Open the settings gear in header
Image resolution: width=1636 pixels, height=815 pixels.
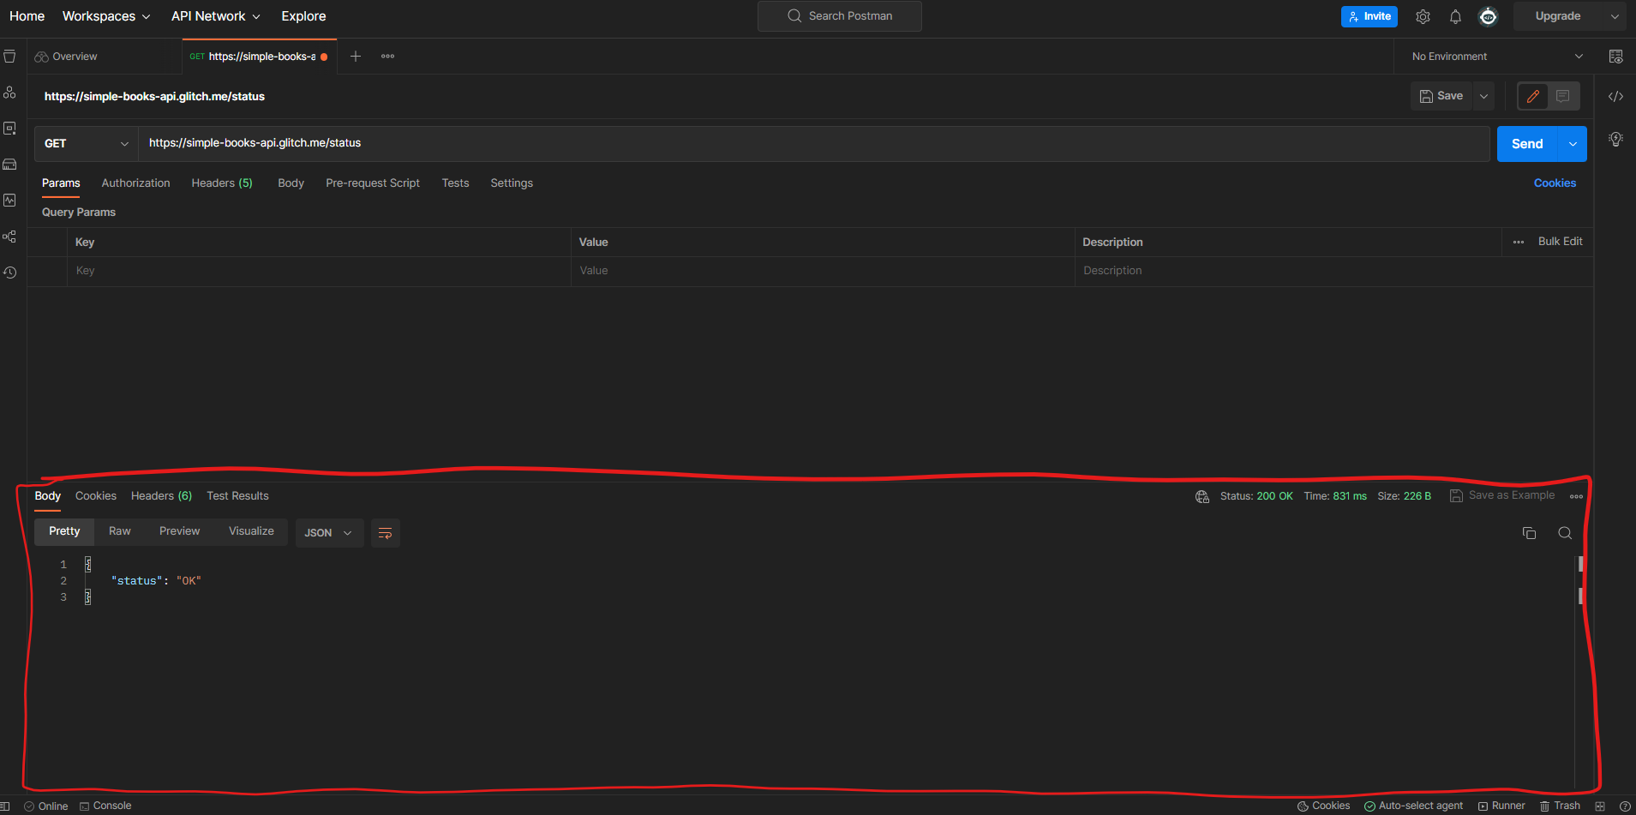(x=1423, y=16)
